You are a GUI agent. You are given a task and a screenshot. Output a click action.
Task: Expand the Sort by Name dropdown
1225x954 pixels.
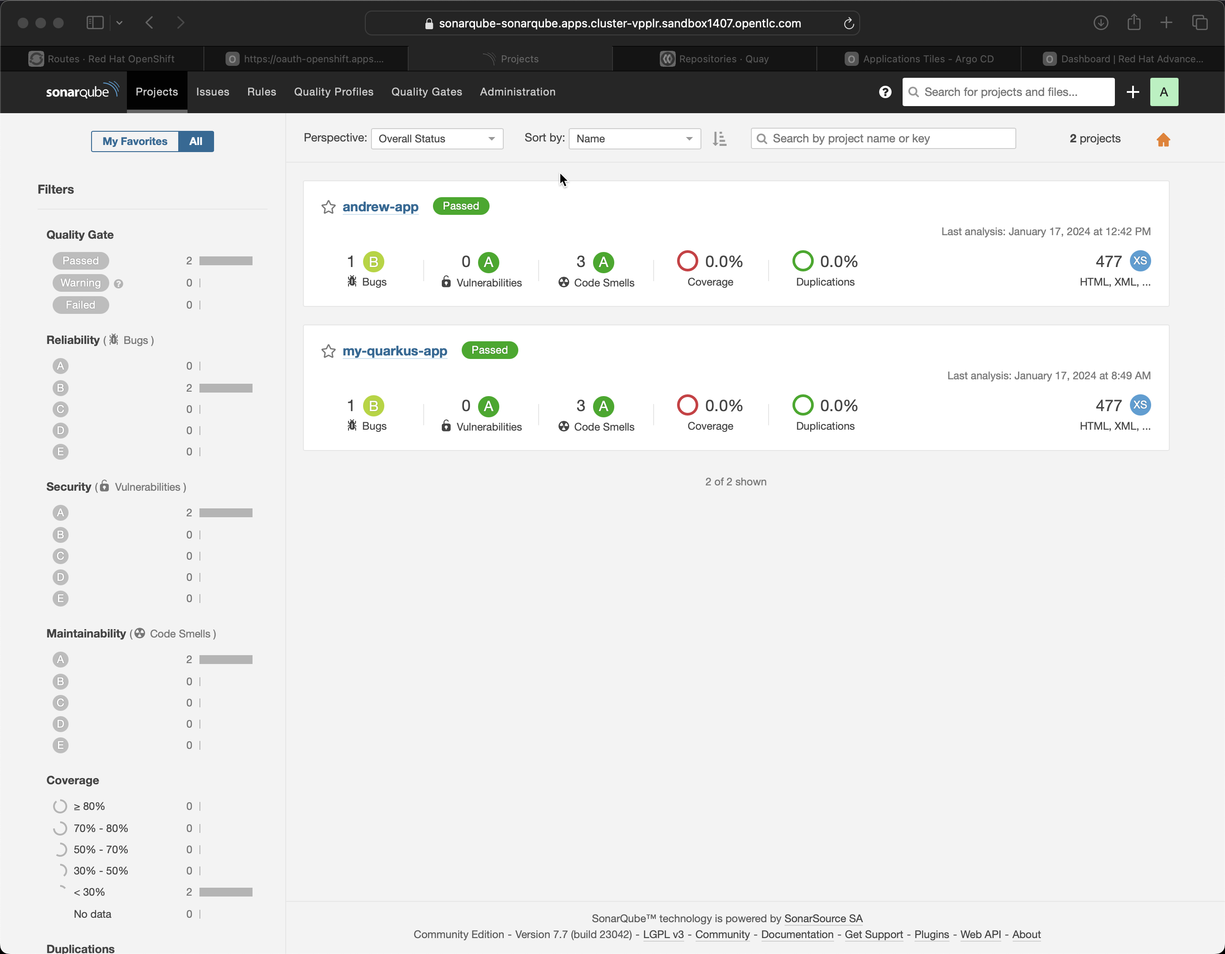(x=634, y=138)
